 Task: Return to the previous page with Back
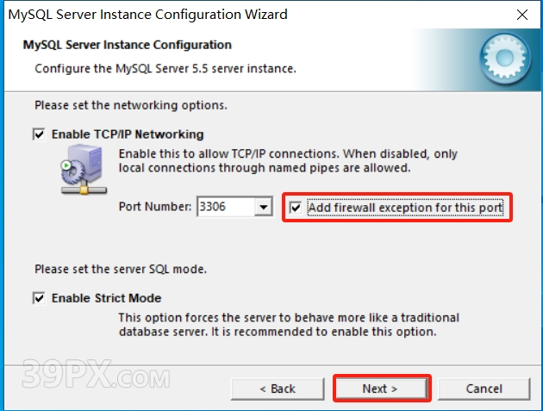pyautogui.click(x=278, y=389)
